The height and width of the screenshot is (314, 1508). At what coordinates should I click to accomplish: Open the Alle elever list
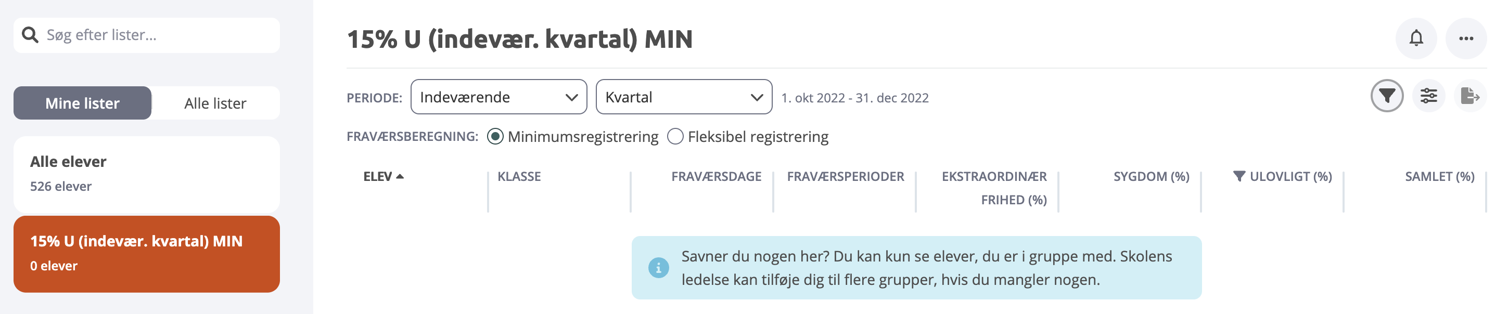[x=146, y=174]
